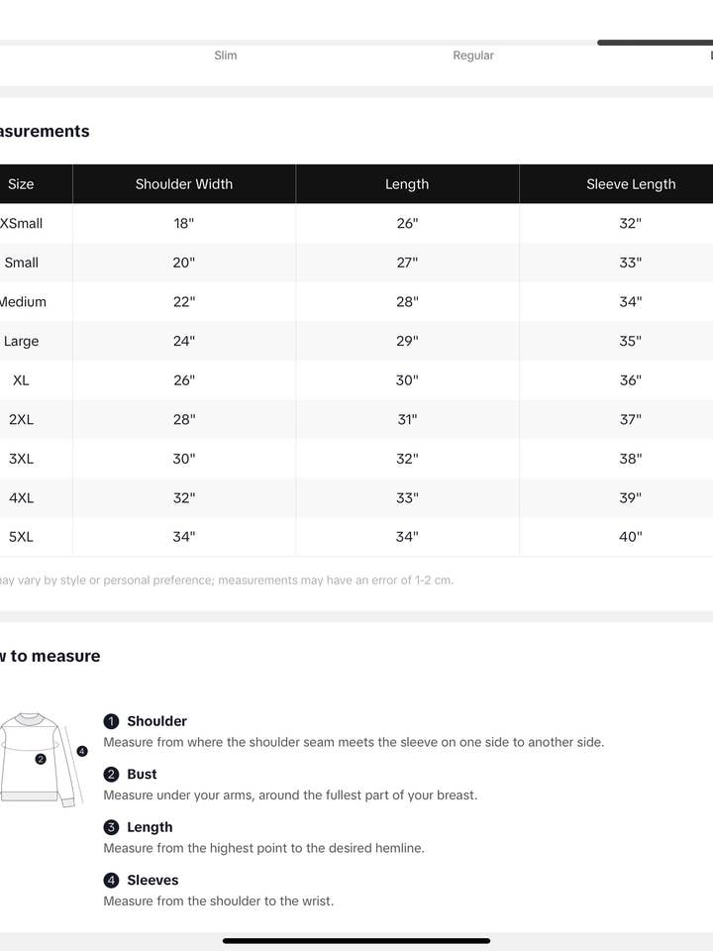Screen dimensions: 713x951
Task: Click the Large size row label
Action: 21,342
